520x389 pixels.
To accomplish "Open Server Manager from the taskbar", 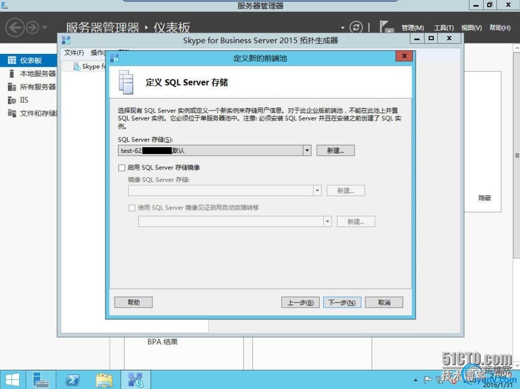I will tap(41, 380).
